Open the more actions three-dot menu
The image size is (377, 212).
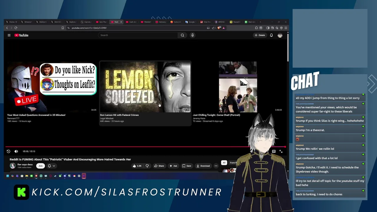[x=216, y=166]
